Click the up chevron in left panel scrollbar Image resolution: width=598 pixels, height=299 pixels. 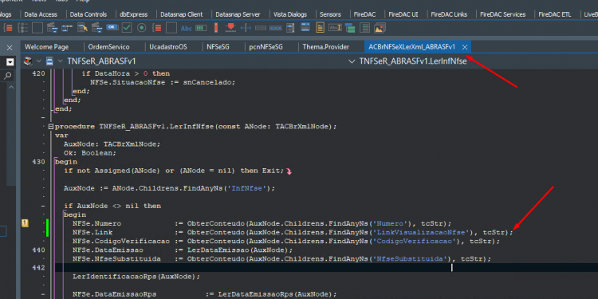pos(11,88)
